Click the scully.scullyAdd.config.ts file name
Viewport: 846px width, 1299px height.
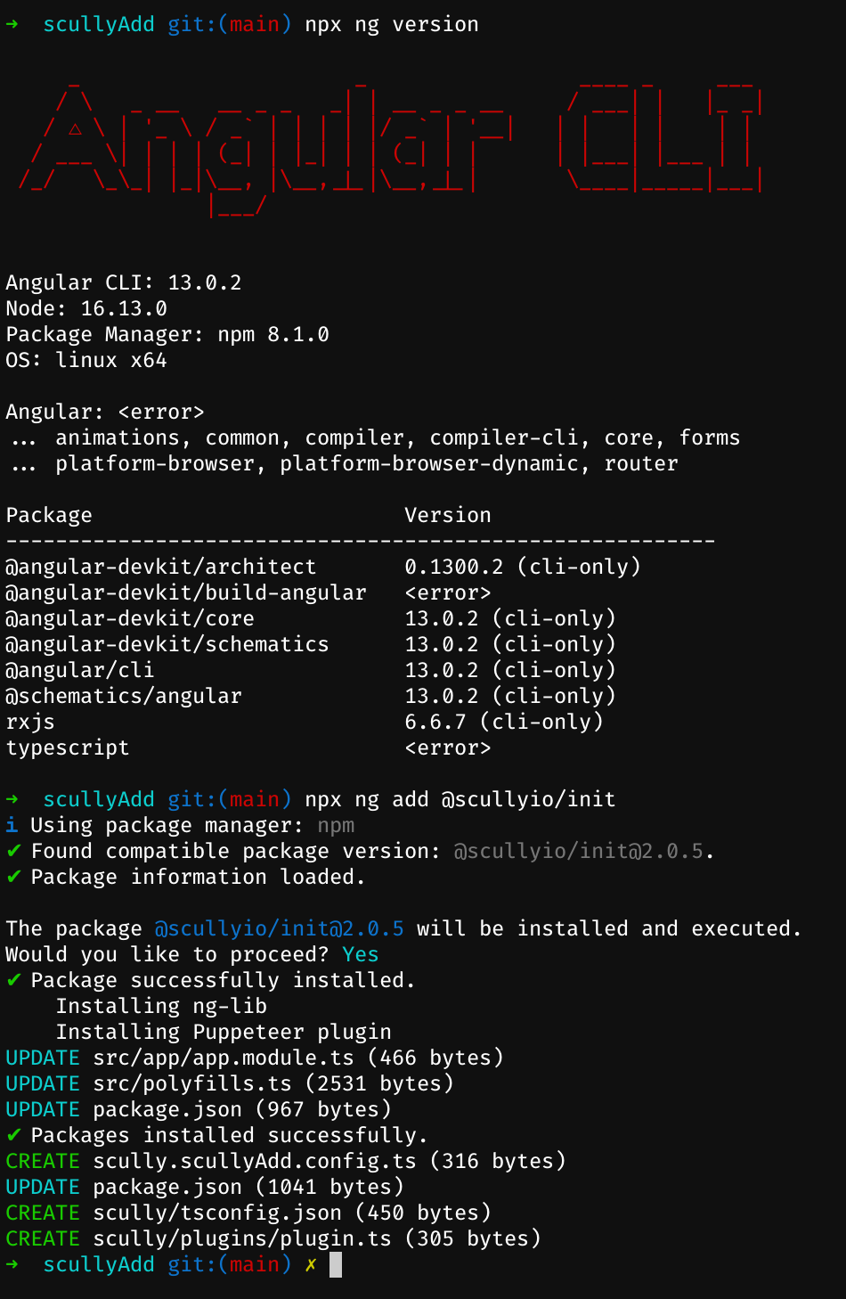[255, 1161]
